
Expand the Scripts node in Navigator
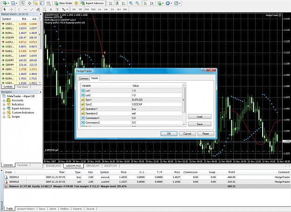[4, 117]
